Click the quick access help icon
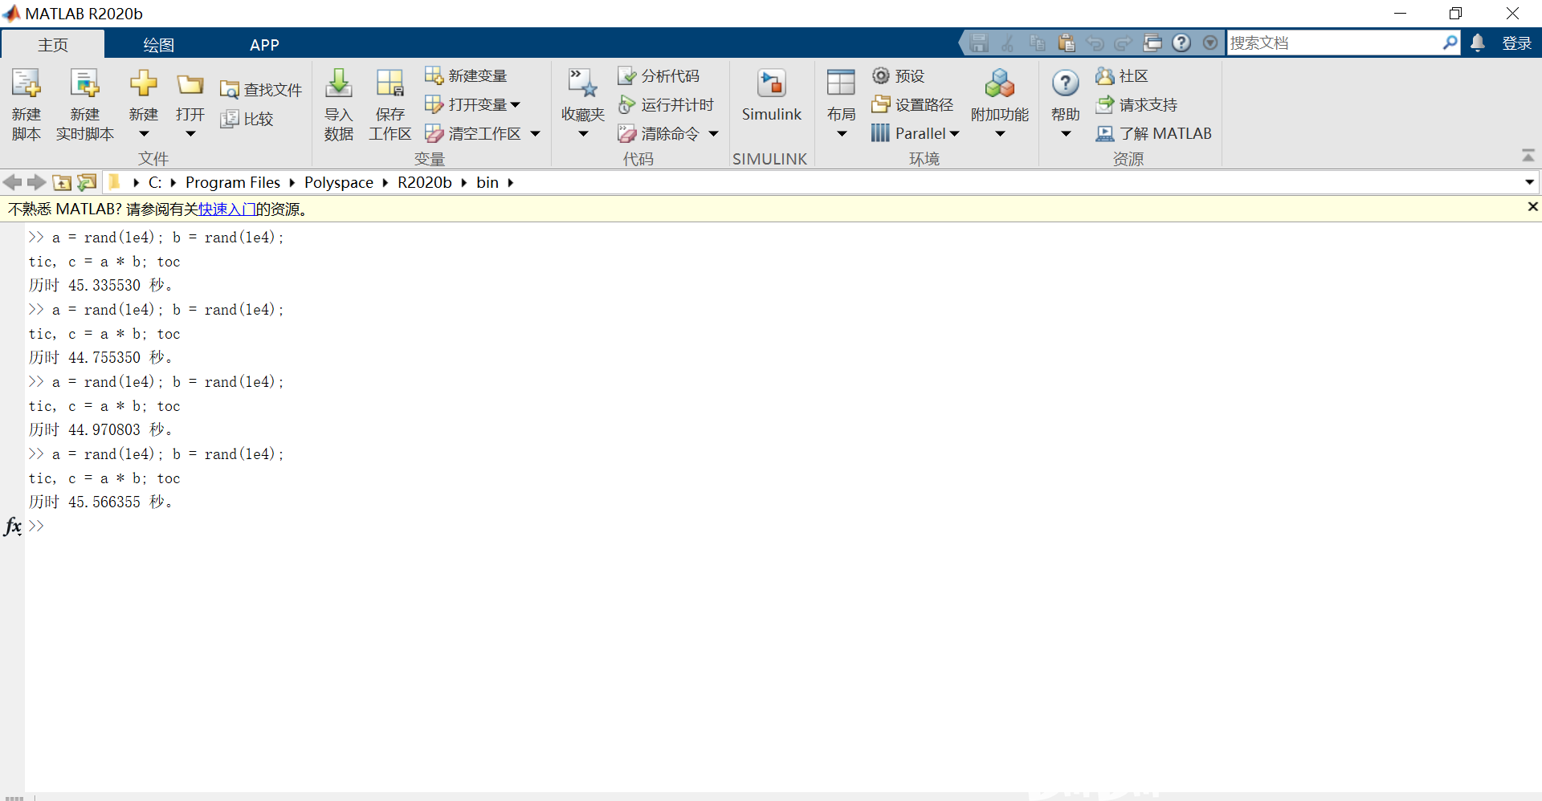Image resolution: width=1542 pixels, height=801 pixels. [1181, 43]
